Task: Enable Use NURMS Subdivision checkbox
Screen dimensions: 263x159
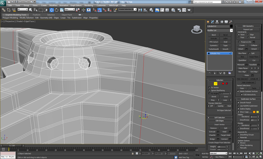Action: click(x=238, y=106)
